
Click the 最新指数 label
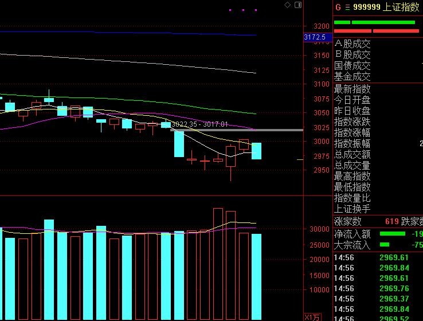point(352,89)
